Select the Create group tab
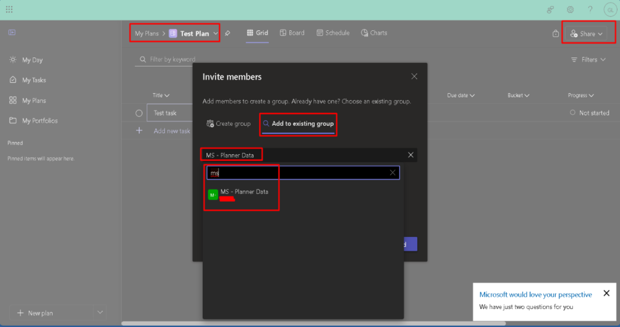Screen dimensions: 620x327 [228, 124]
